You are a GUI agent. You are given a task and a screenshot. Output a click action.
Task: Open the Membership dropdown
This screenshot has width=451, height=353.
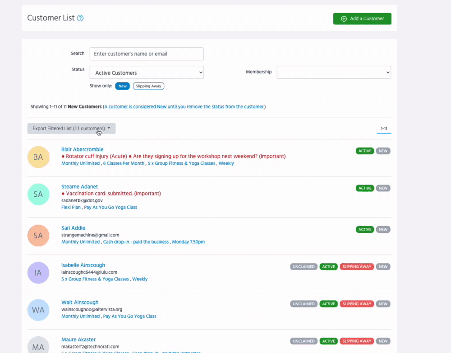[334, 72]
